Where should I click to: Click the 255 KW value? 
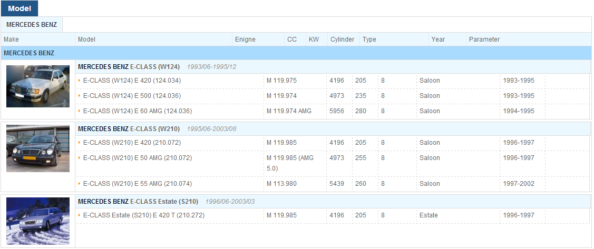pos(361,158)
